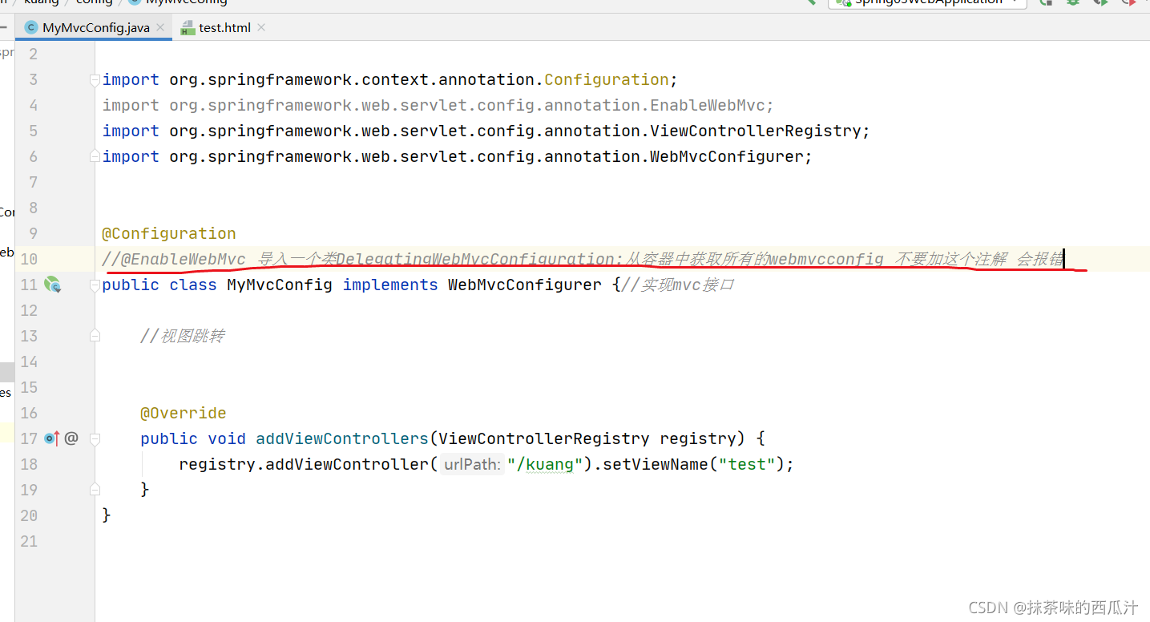Click line number 18 in the gutter
Screen dimensions: 1150x622
pyautogui.click(x=30, y=464)
